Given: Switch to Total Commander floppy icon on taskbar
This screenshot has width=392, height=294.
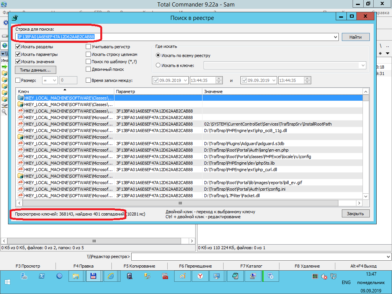Looking at the screenshot, I should [93, 276].
